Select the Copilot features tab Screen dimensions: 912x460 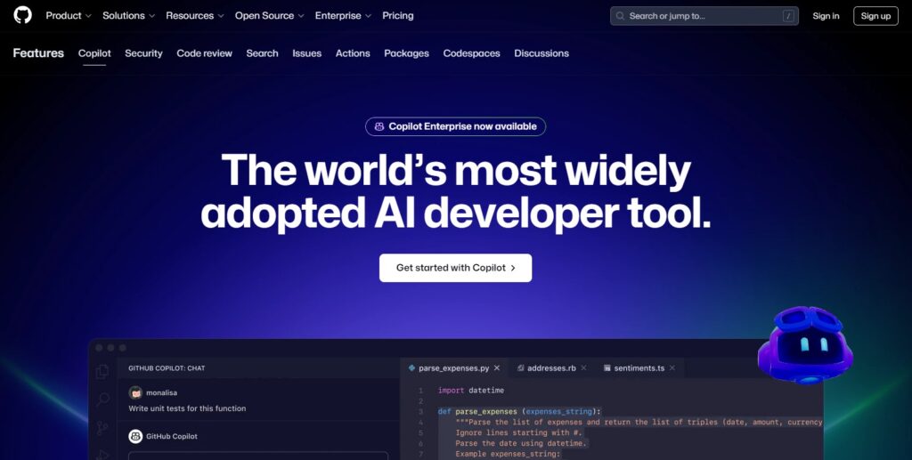coord(94,53)
